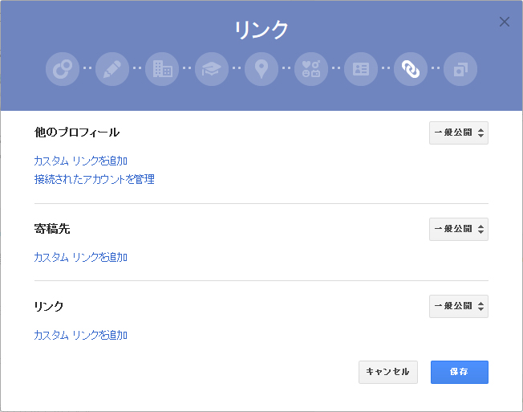Go to the building workplace step icon
The width and height of the screenshot is (523, 412).
[162, 69]
